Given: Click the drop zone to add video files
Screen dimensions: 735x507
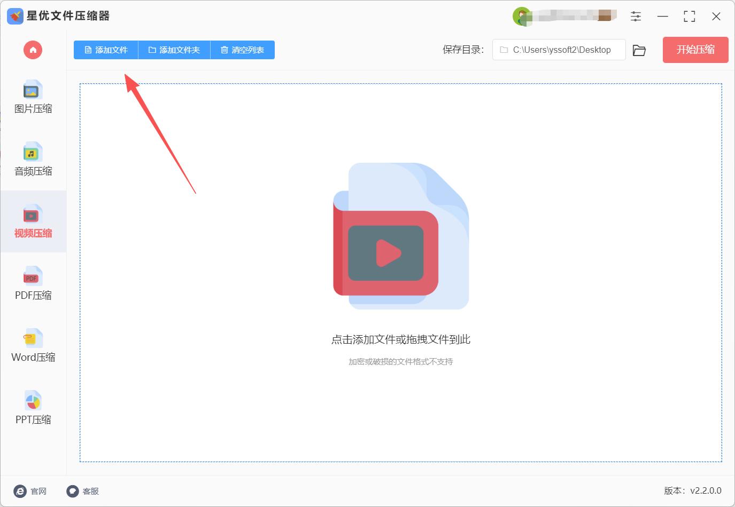Looking at the screenshot, I should (401, 267).
